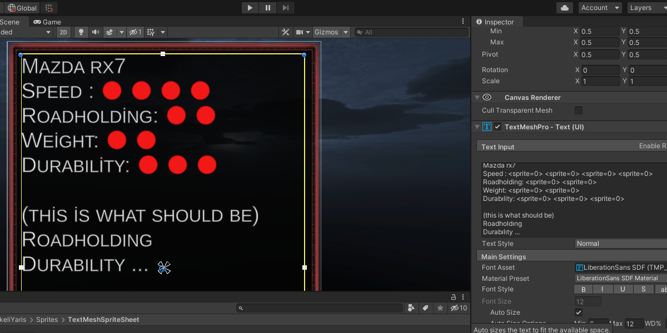Click the Sprites breadcrumb folder

point(47,320)
